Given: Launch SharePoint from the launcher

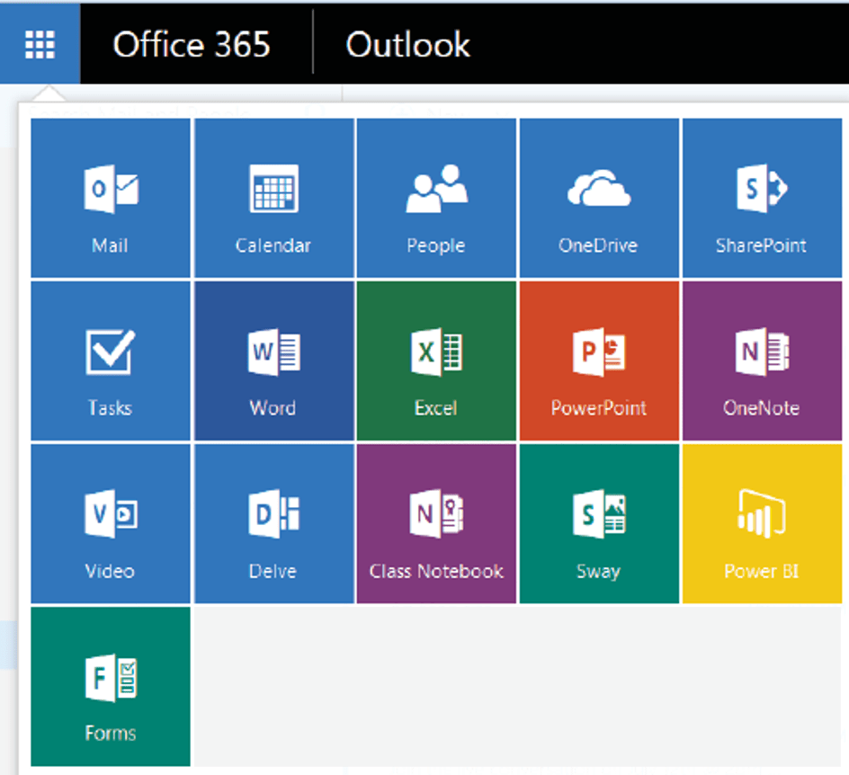Looking at the screenshot, I should tap(761, 199).
